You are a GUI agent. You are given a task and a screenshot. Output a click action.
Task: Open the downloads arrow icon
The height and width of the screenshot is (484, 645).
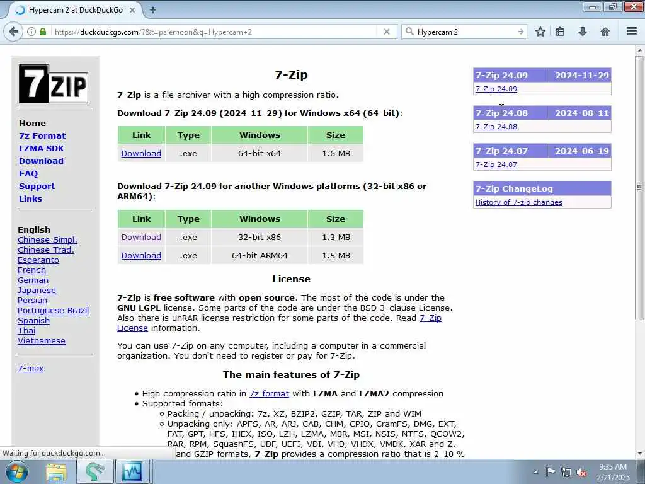[x=583, y=32]
